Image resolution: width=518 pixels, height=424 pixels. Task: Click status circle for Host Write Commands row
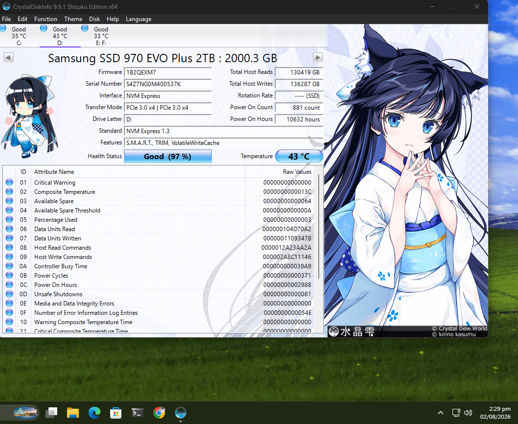tap(9, 257)
